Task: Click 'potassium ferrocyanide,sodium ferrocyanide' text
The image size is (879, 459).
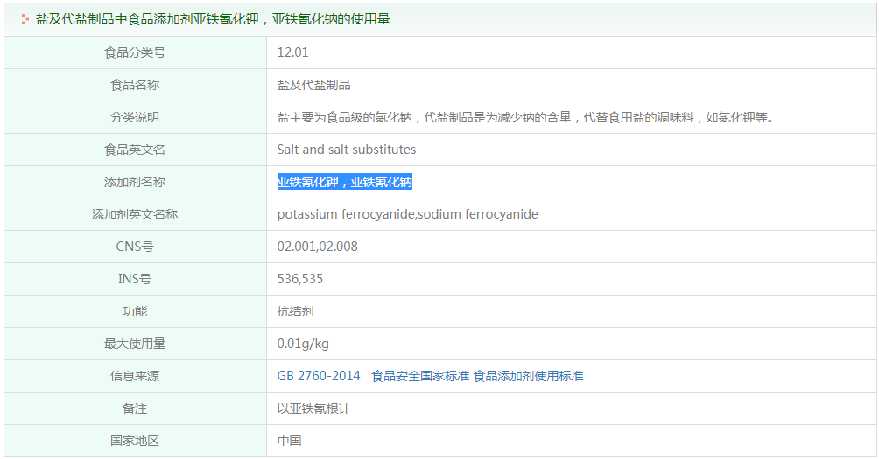Action: pos(407,214)
